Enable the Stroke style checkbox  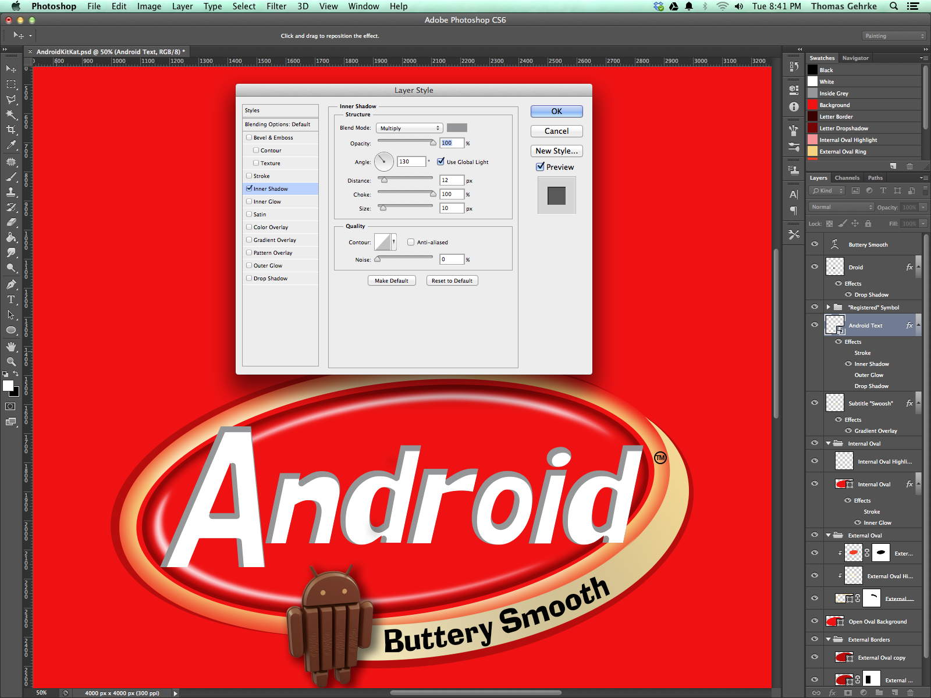pyautogui.click(x=249, y=176)
